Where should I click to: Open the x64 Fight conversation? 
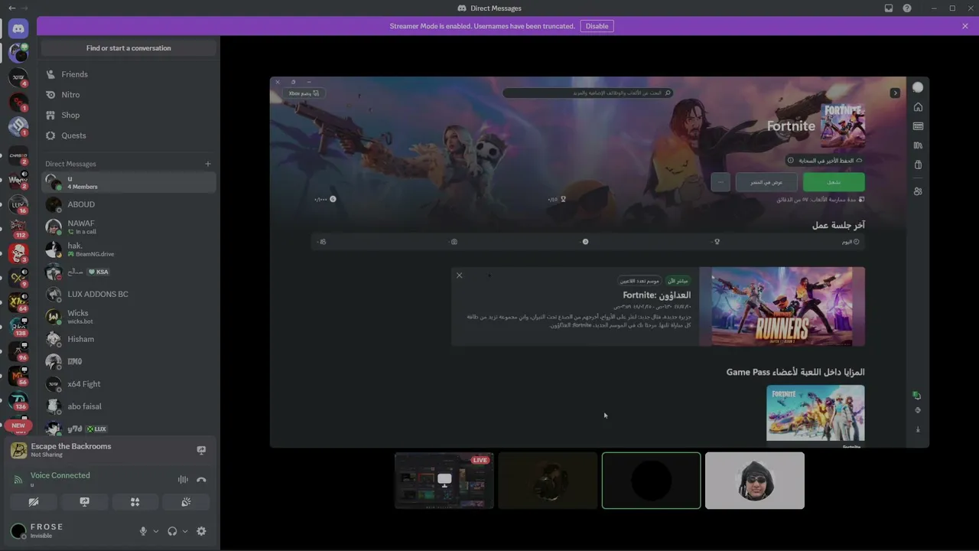tap(128, 384)
